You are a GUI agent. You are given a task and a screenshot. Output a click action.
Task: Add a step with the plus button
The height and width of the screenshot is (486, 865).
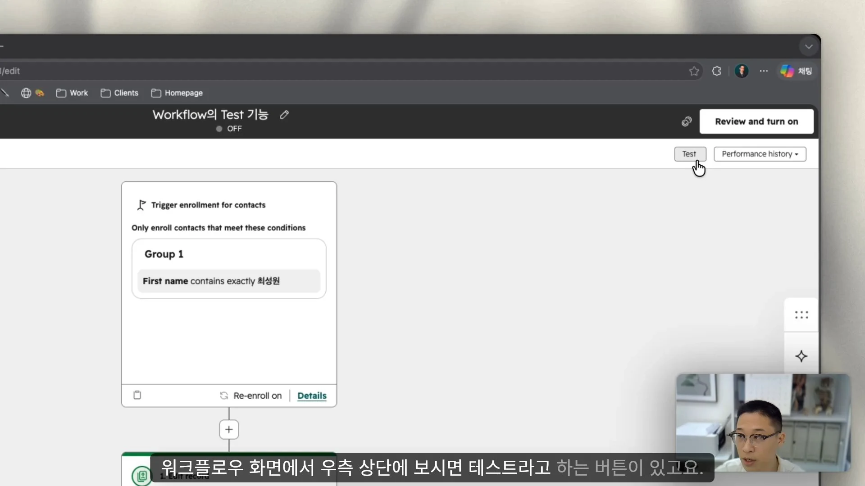click(229, 429)
